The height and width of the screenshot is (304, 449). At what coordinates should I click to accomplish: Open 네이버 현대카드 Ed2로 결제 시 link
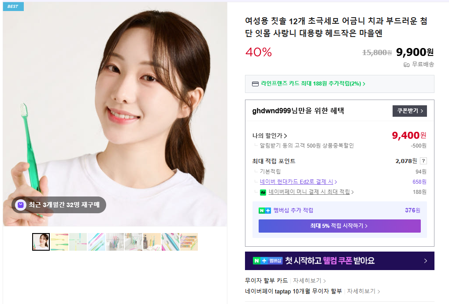pyautogui.click(x=298, y=182)
